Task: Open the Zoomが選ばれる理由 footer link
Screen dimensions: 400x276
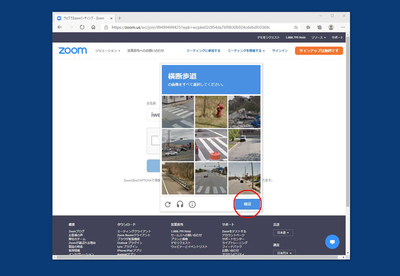Action: pos(82,242)
